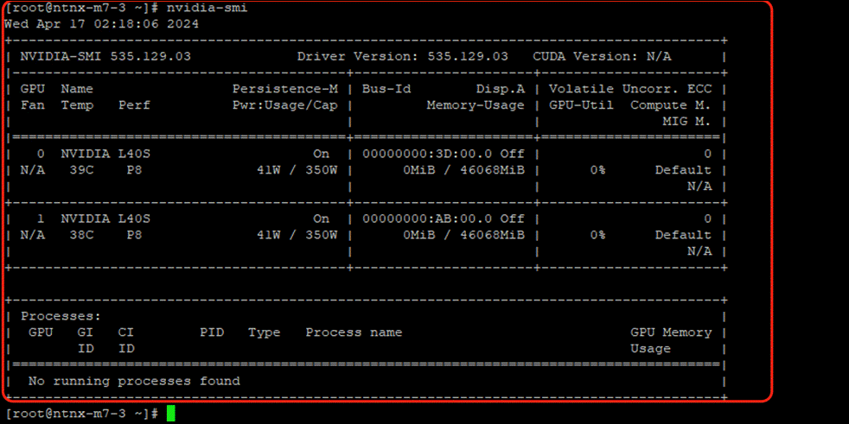Screen dimensions: 849x424
Task: Click the Compute M. header
Action: pos(670,104)
